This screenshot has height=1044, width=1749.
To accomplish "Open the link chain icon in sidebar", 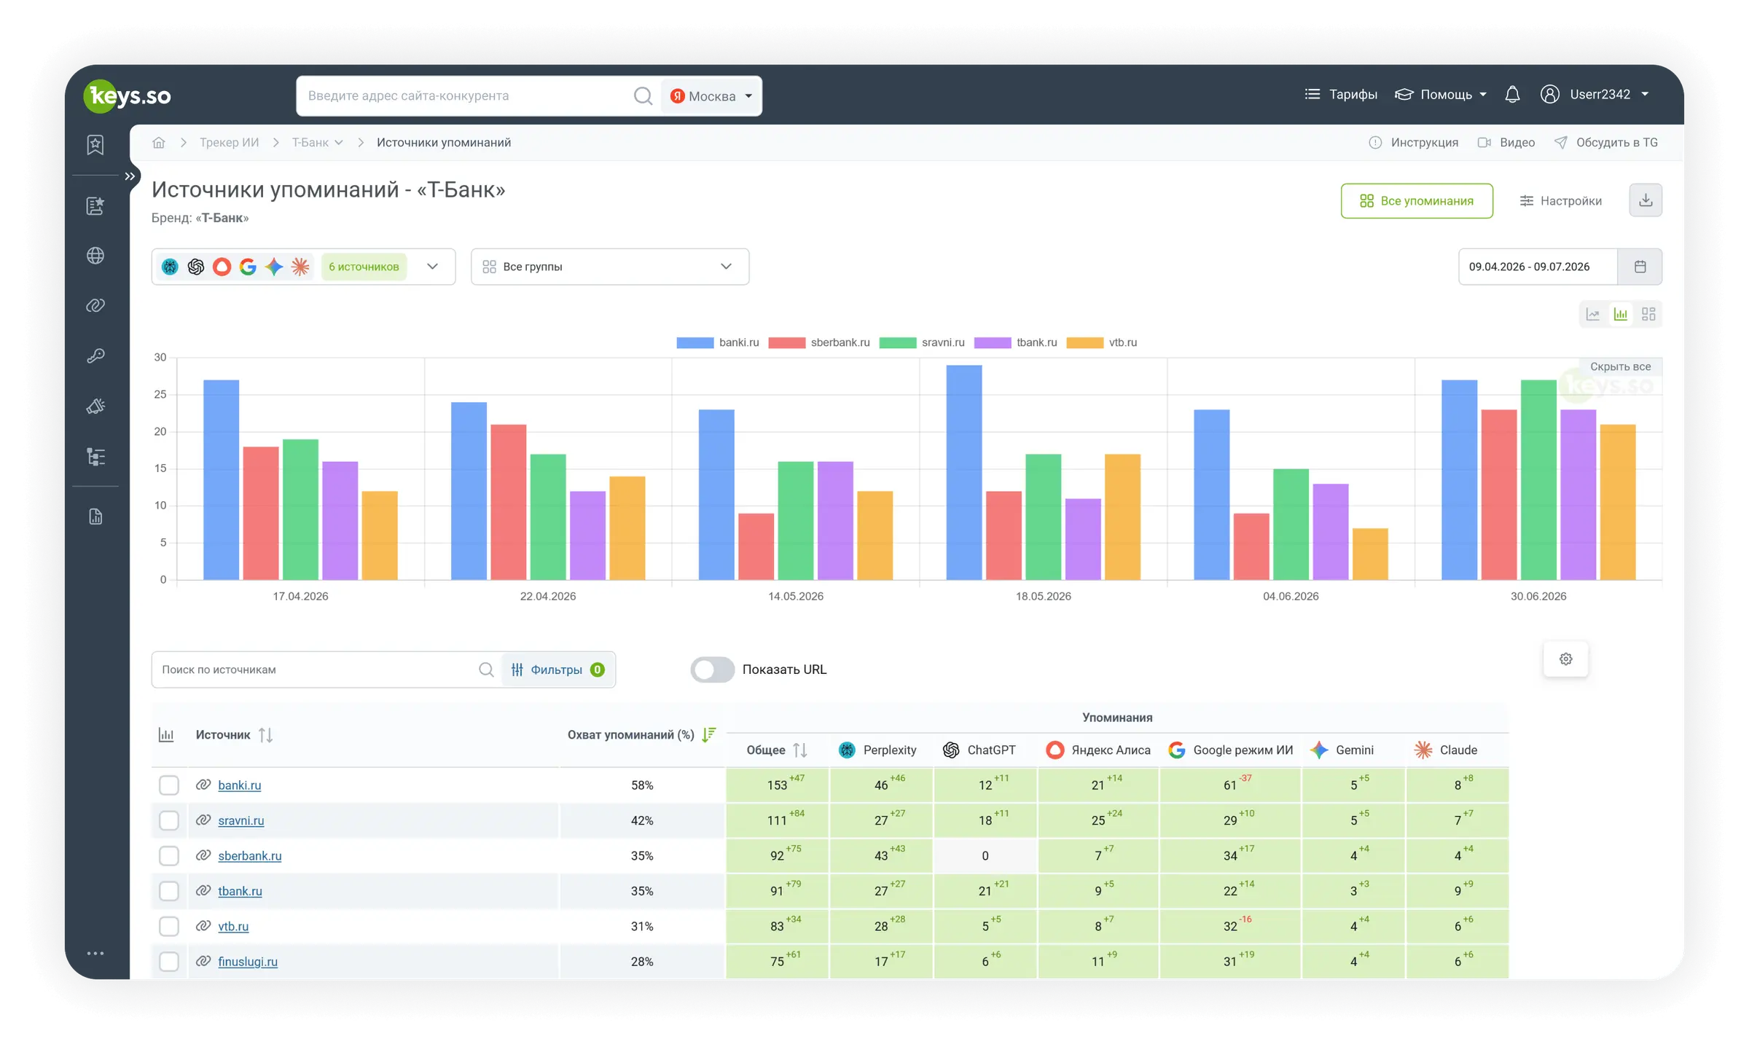I will (95, 305).
